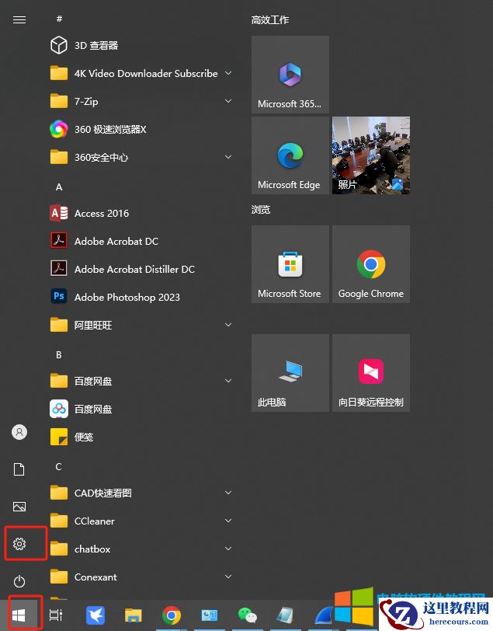Open the blue bird app on taskbar

coord(95,615)
